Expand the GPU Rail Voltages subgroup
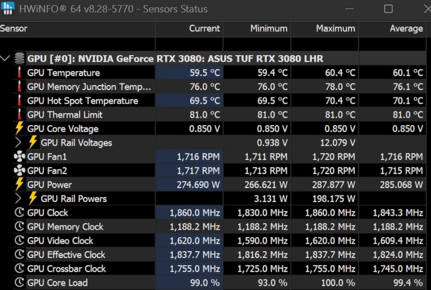The image size is (431, 290). click(18, 142)
